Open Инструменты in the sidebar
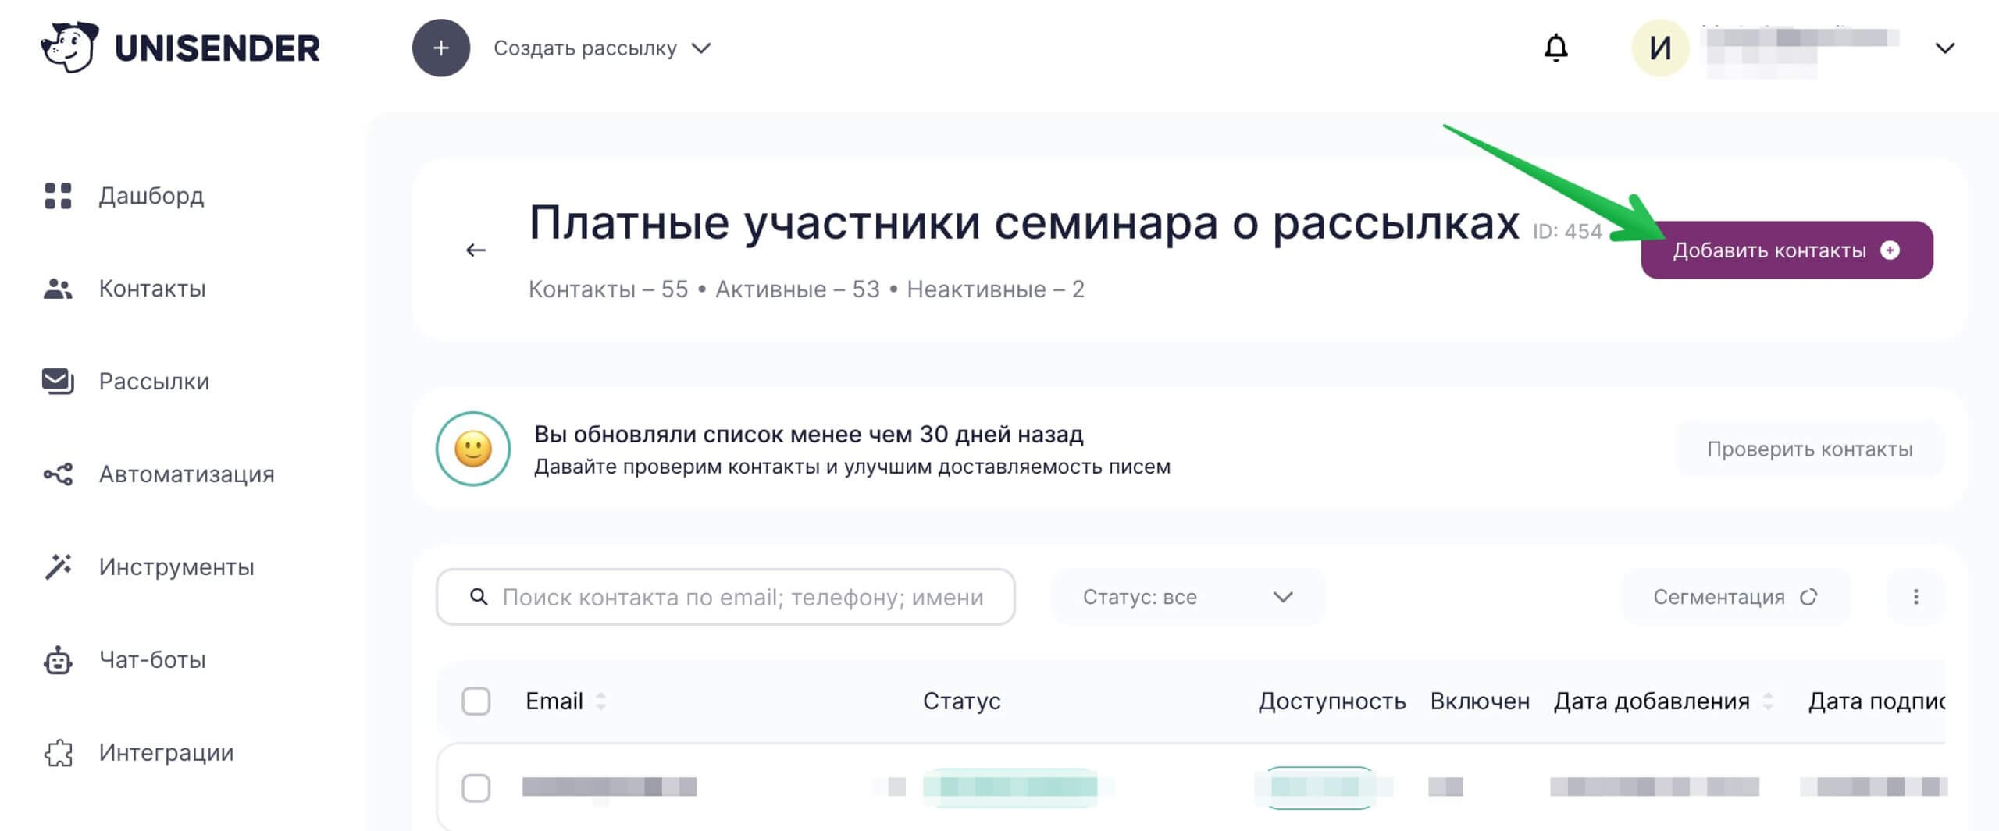 coord(176,567)
